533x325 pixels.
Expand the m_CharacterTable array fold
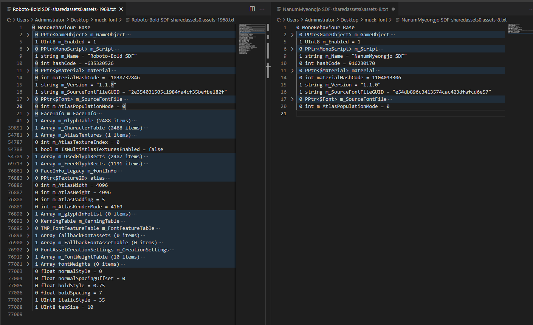[28, 128]
